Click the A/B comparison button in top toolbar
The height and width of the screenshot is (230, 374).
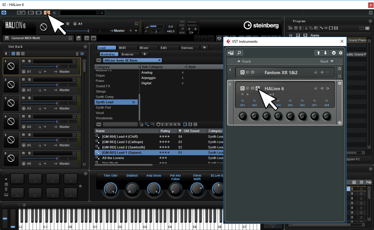pos(31,13)
